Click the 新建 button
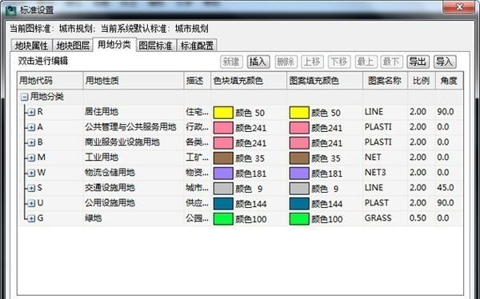Image resolution: width=480 pixels, height=299 pixels. (x=231, y=62)
